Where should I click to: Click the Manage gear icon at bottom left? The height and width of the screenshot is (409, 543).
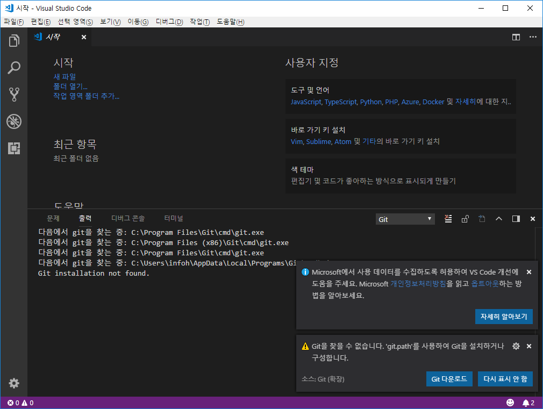click(x=14, y=383)
